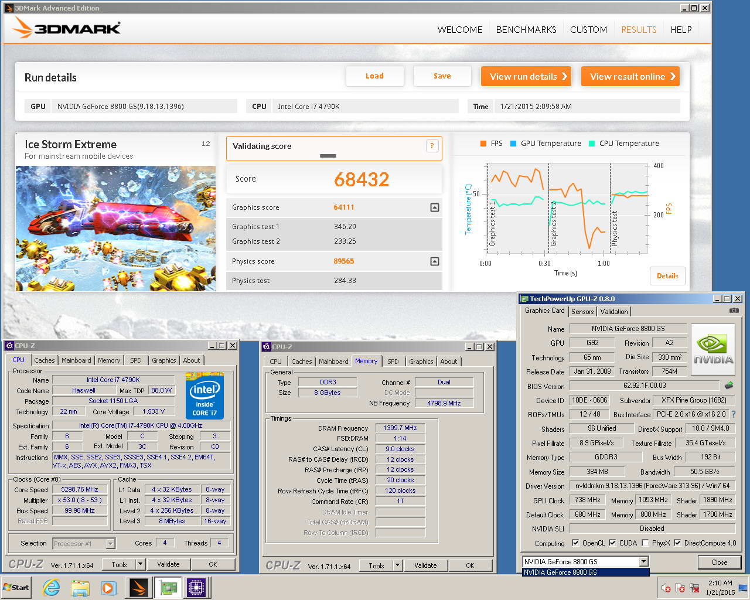Click the Ice Storm Extreme thumbnail image
The image size is (750, 600).
click(x=115, y=229)
